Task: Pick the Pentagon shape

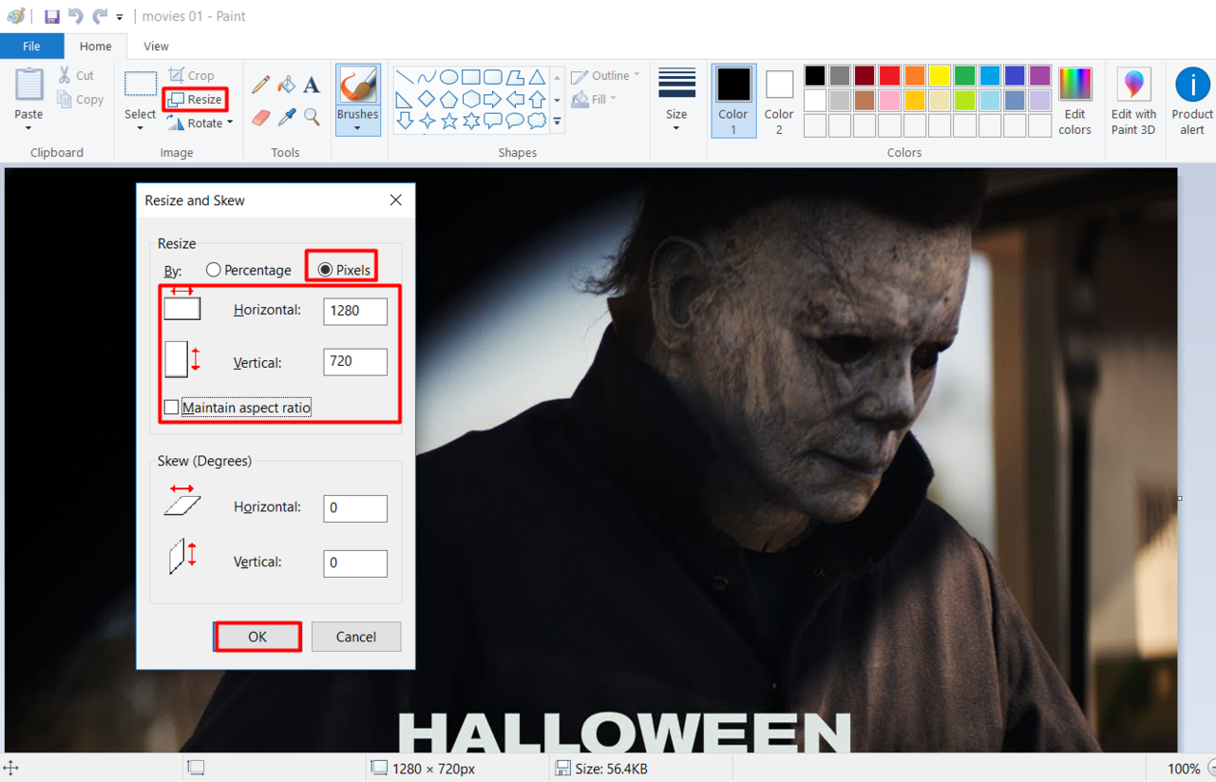Action: [448, 99]
